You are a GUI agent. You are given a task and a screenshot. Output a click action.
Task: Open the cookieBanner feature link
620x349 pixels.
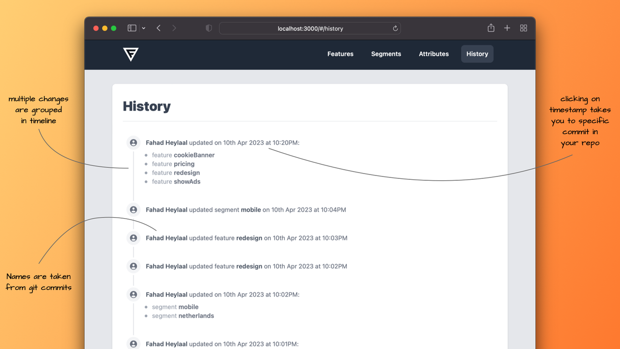pyautogui.click(x=194, y=155)
